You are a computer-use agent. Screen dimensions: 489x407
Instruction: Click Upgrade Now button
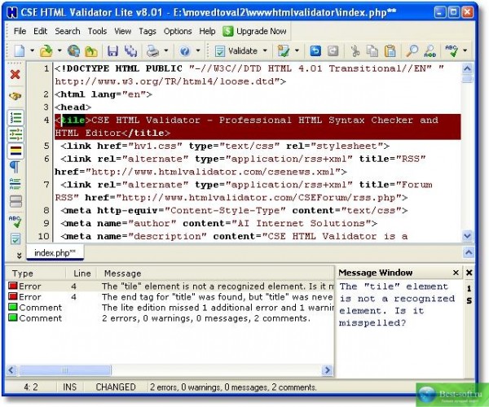coord(255,31)
